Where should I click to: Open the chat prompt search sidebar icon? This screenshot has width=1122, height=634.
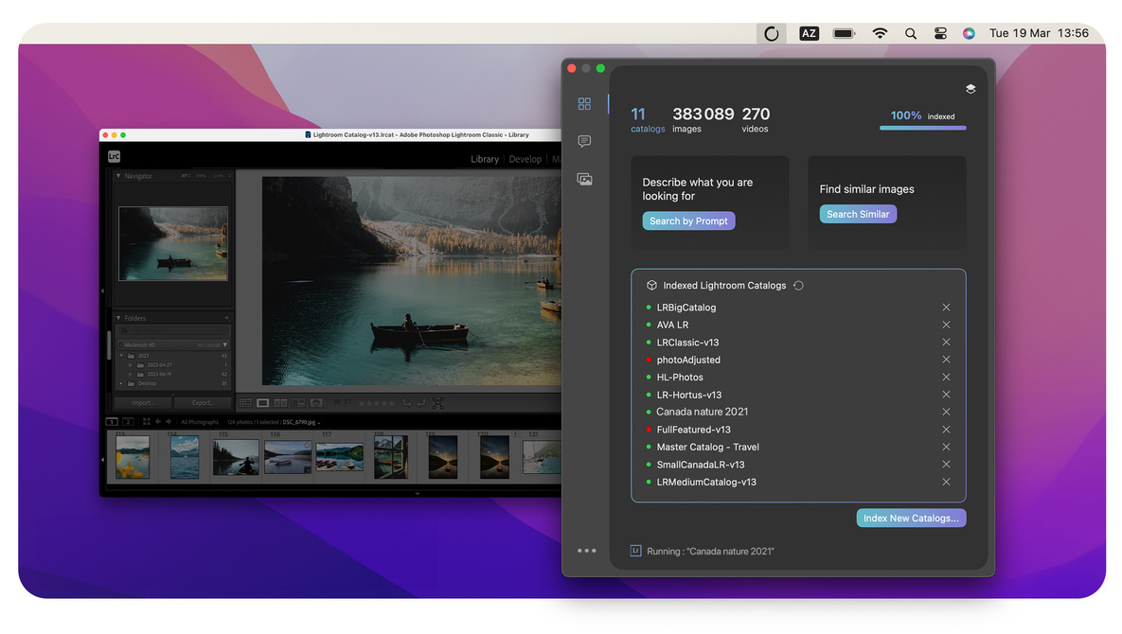click(584, 142)
